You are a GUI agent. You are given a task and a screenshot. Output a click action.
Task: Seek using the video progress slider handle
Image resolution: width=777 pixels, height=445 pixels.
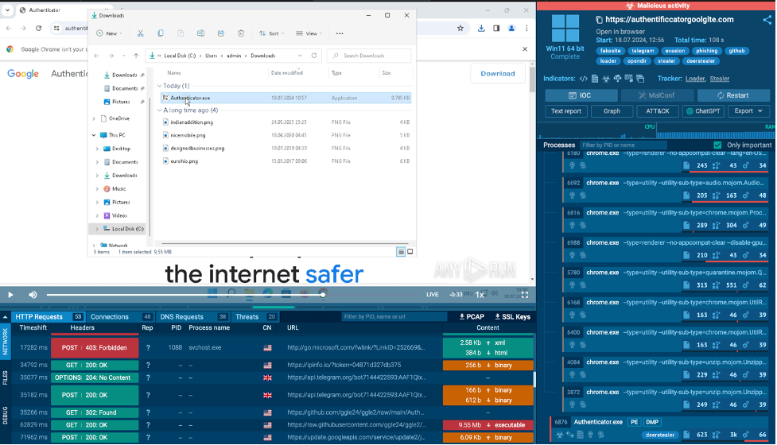coord(323,295)
